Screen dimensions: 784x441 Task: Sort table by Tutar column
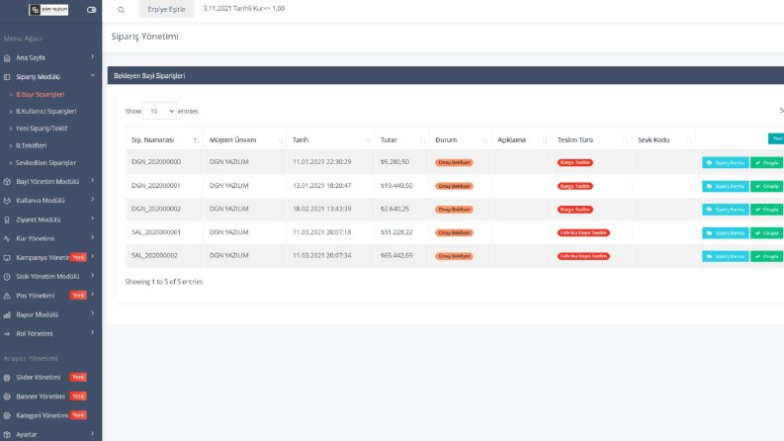(x=402, y=140)
